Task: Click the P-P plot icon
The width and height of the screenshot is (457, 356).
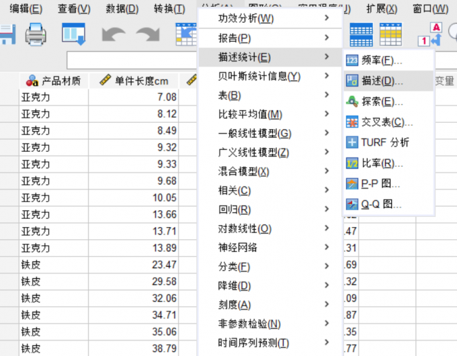Action: click(351, 184)
